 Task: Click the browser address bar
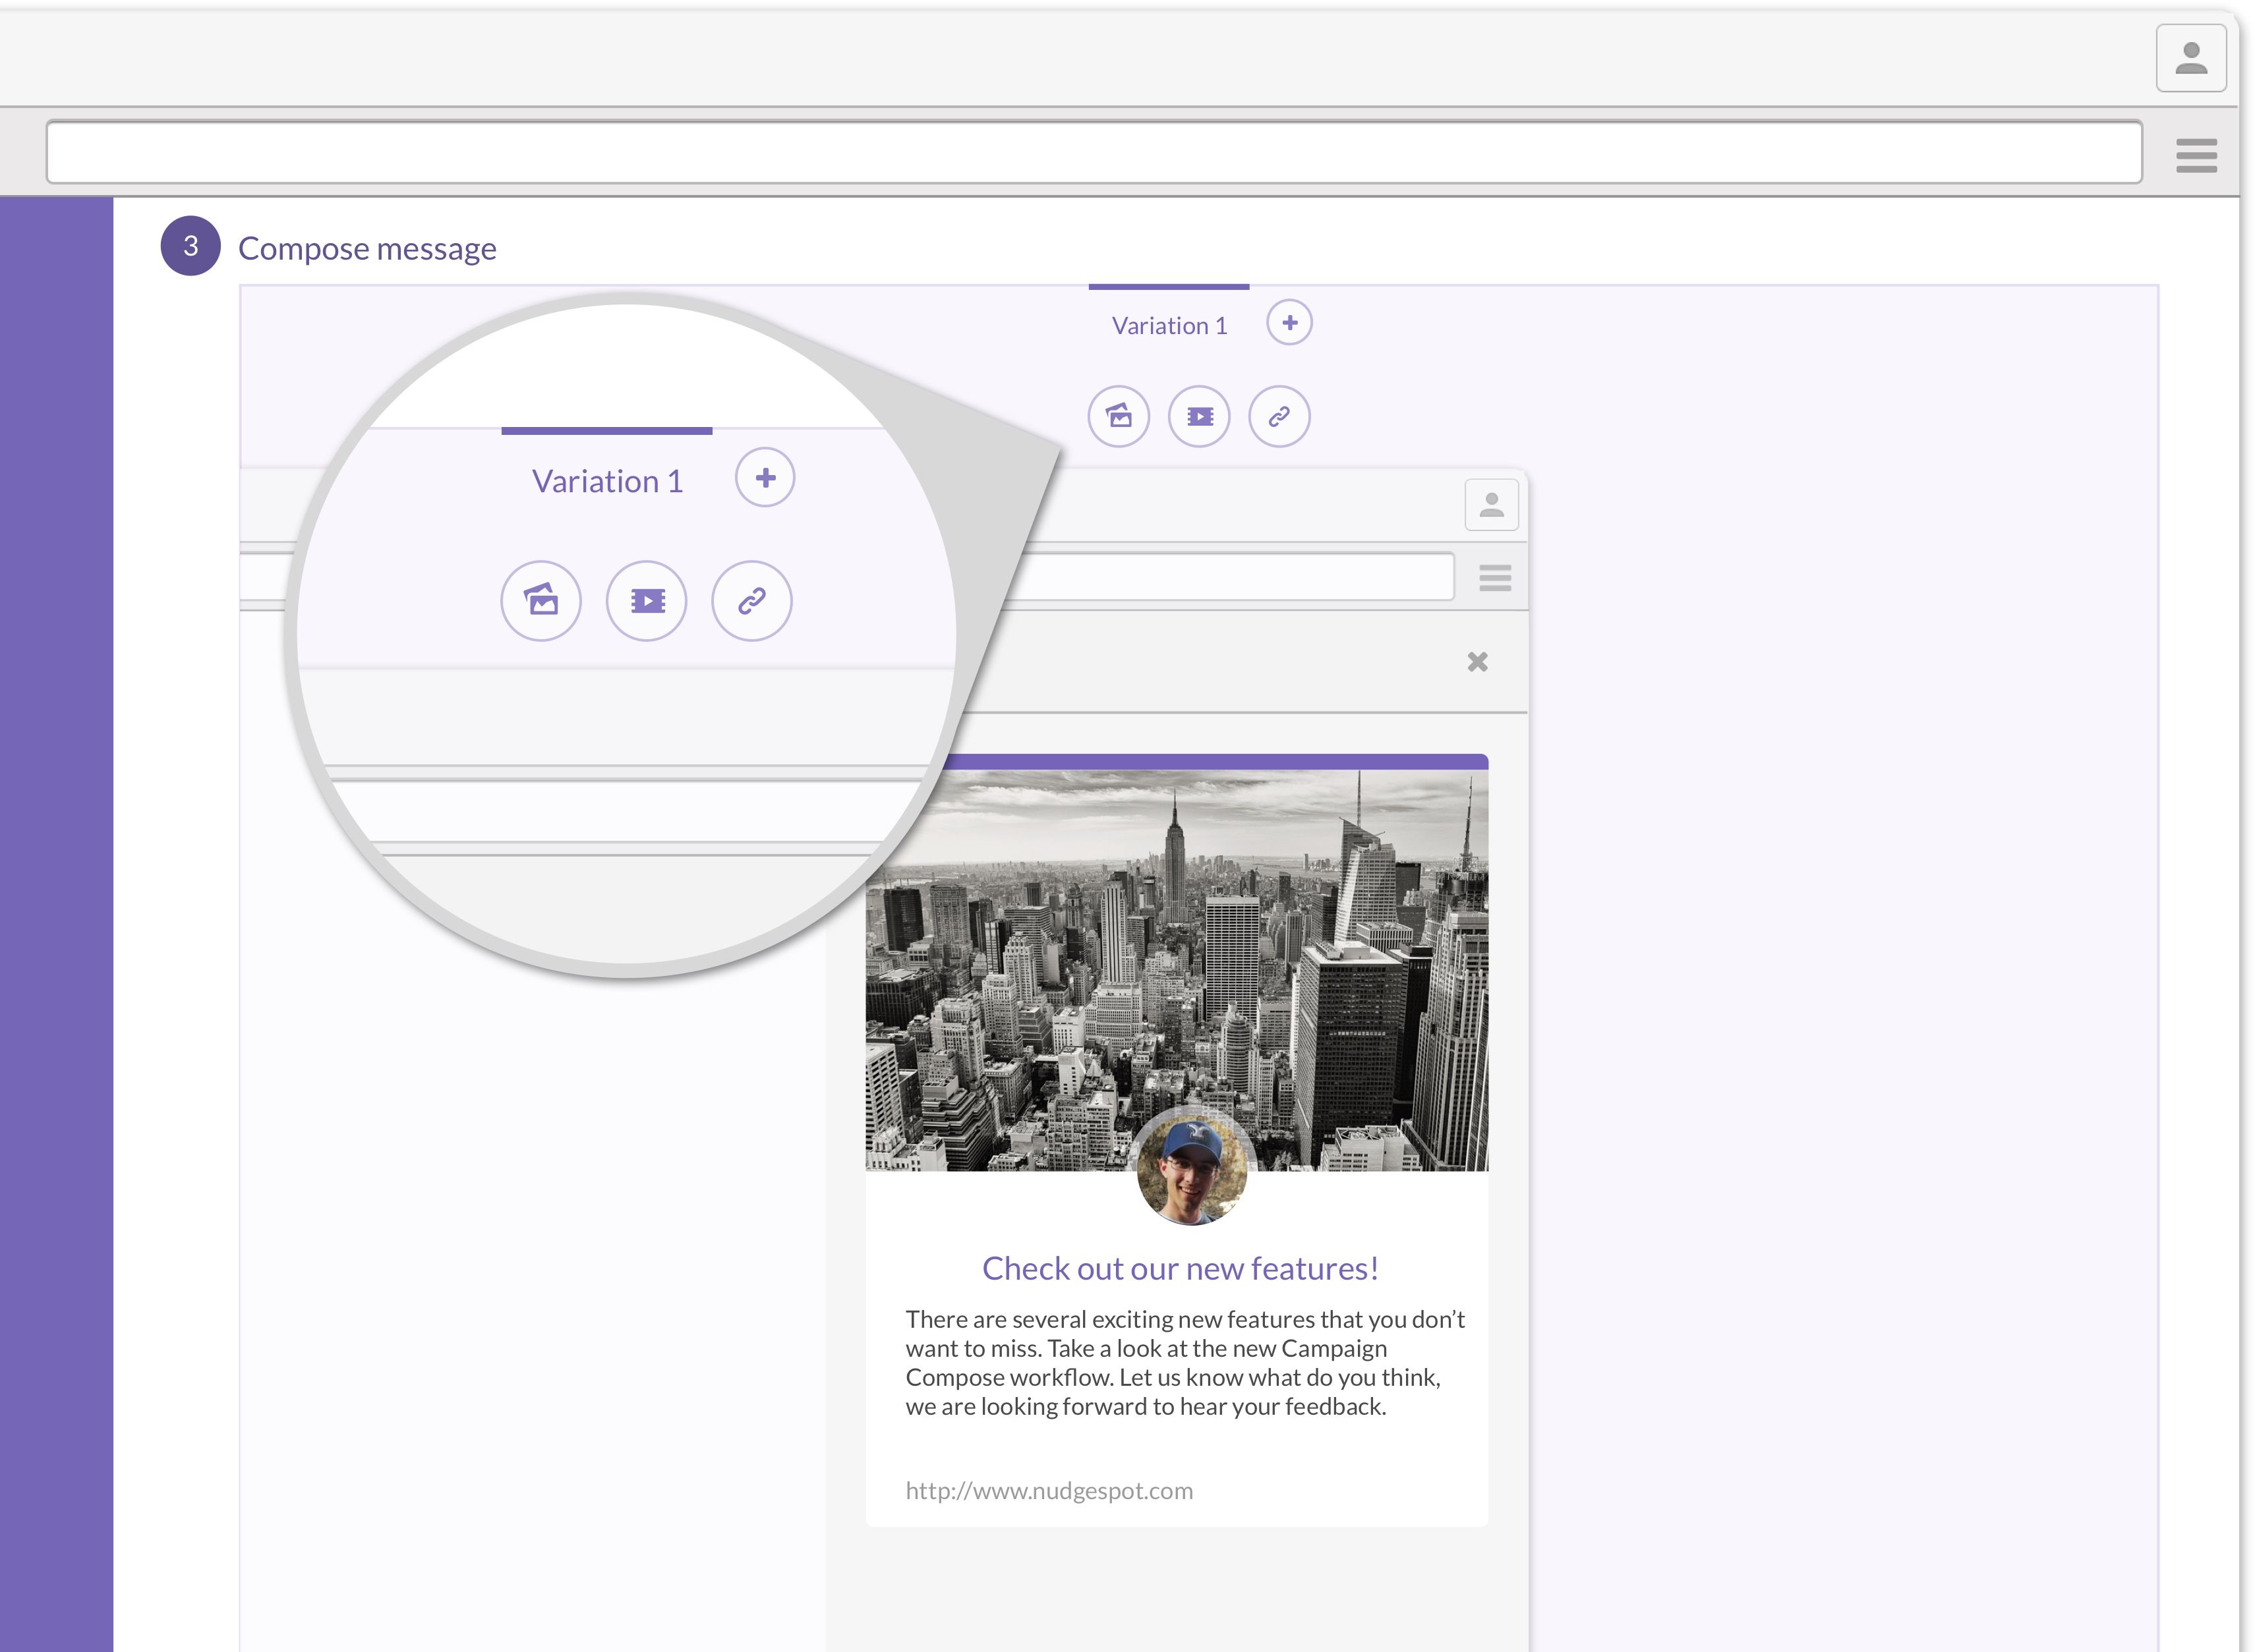click(1094, 152)
